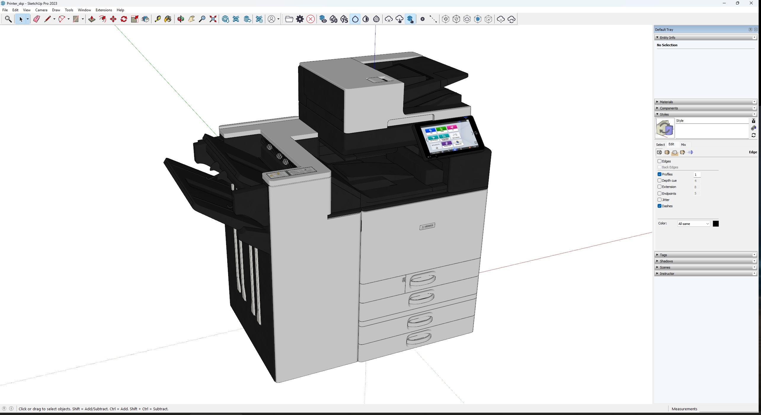The image size is (761, 415).
Task: Activate the Orbit tool
Action: click(x=180, y=19)
